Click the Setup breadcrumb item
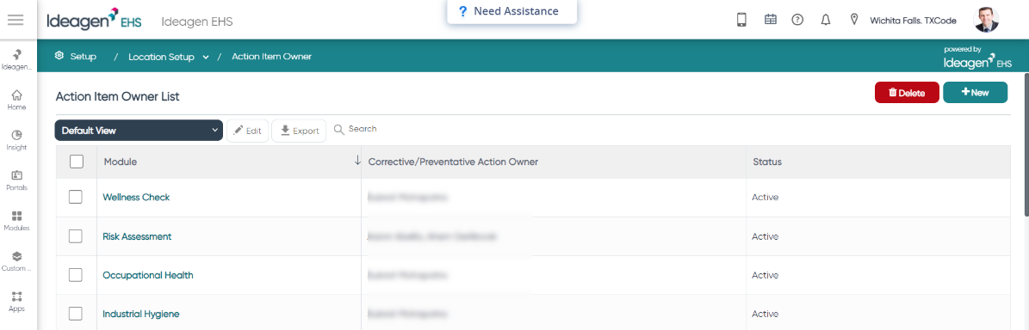The height and width of the screenshot is (330, 1029). pos(76,57)
